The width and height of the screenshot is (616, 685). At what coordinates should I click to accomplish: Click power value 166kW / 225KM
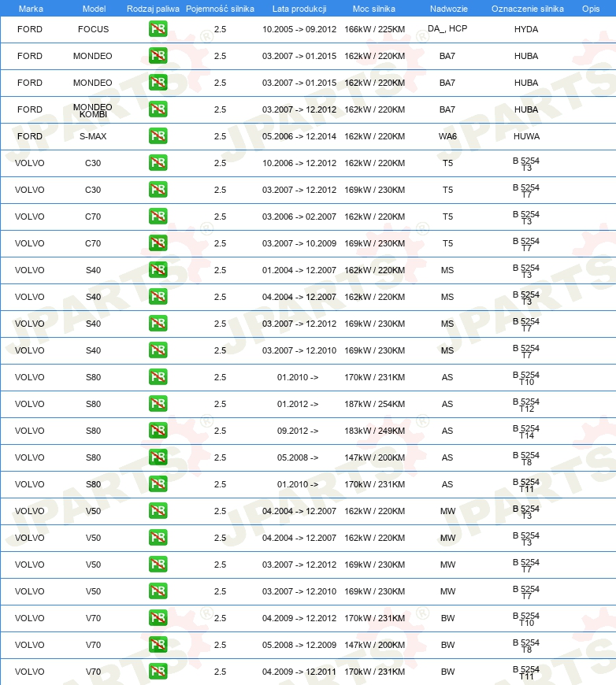[374, 29]
